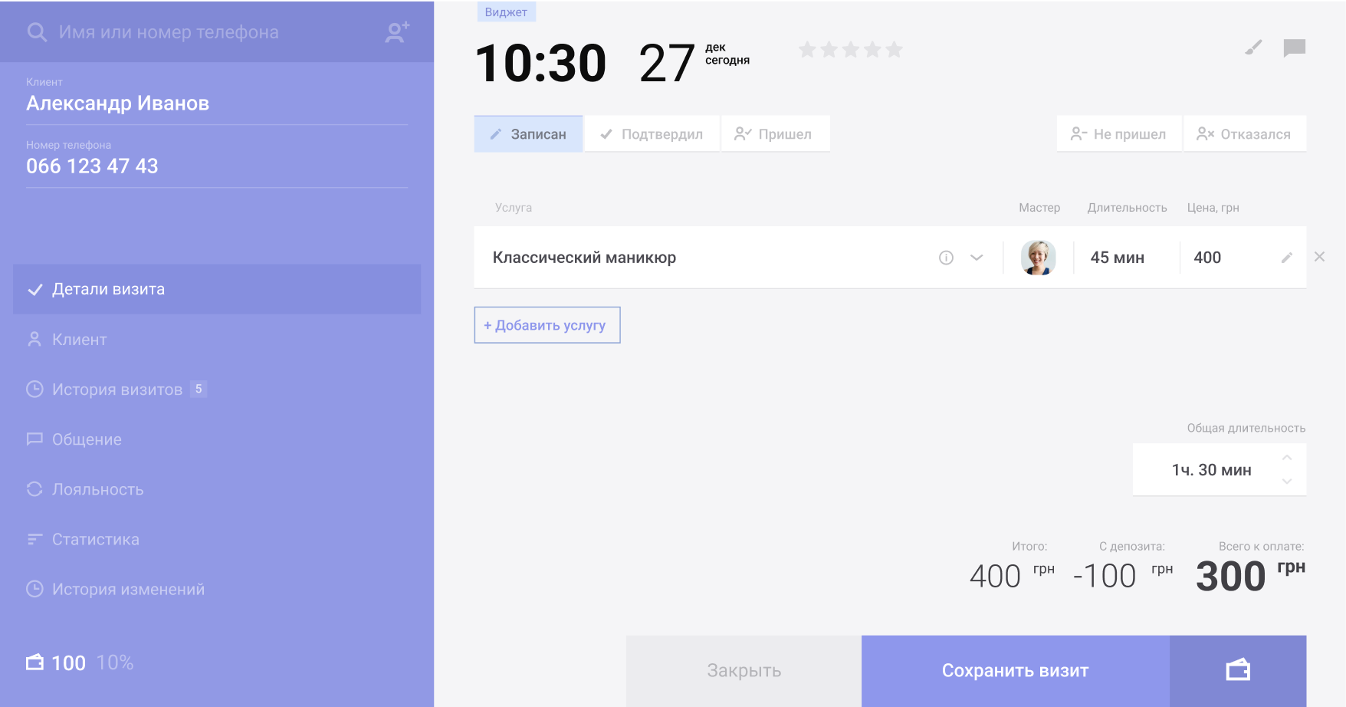Click the add new client icon
This screenshot has width=1346, height=707.
[x=397, y=32]
